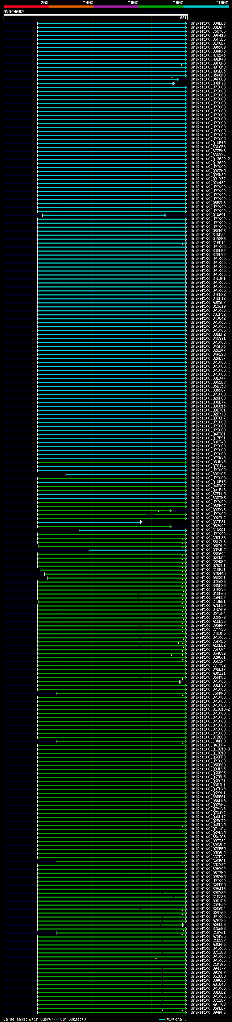Viewport: 232px width, 1022px height.
Task: Select hit UniRef100_Q0WL17
Action: [x=208, y=816]
